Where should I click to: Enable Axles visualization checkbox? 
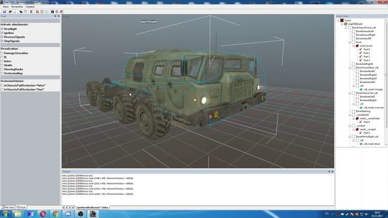2,61
